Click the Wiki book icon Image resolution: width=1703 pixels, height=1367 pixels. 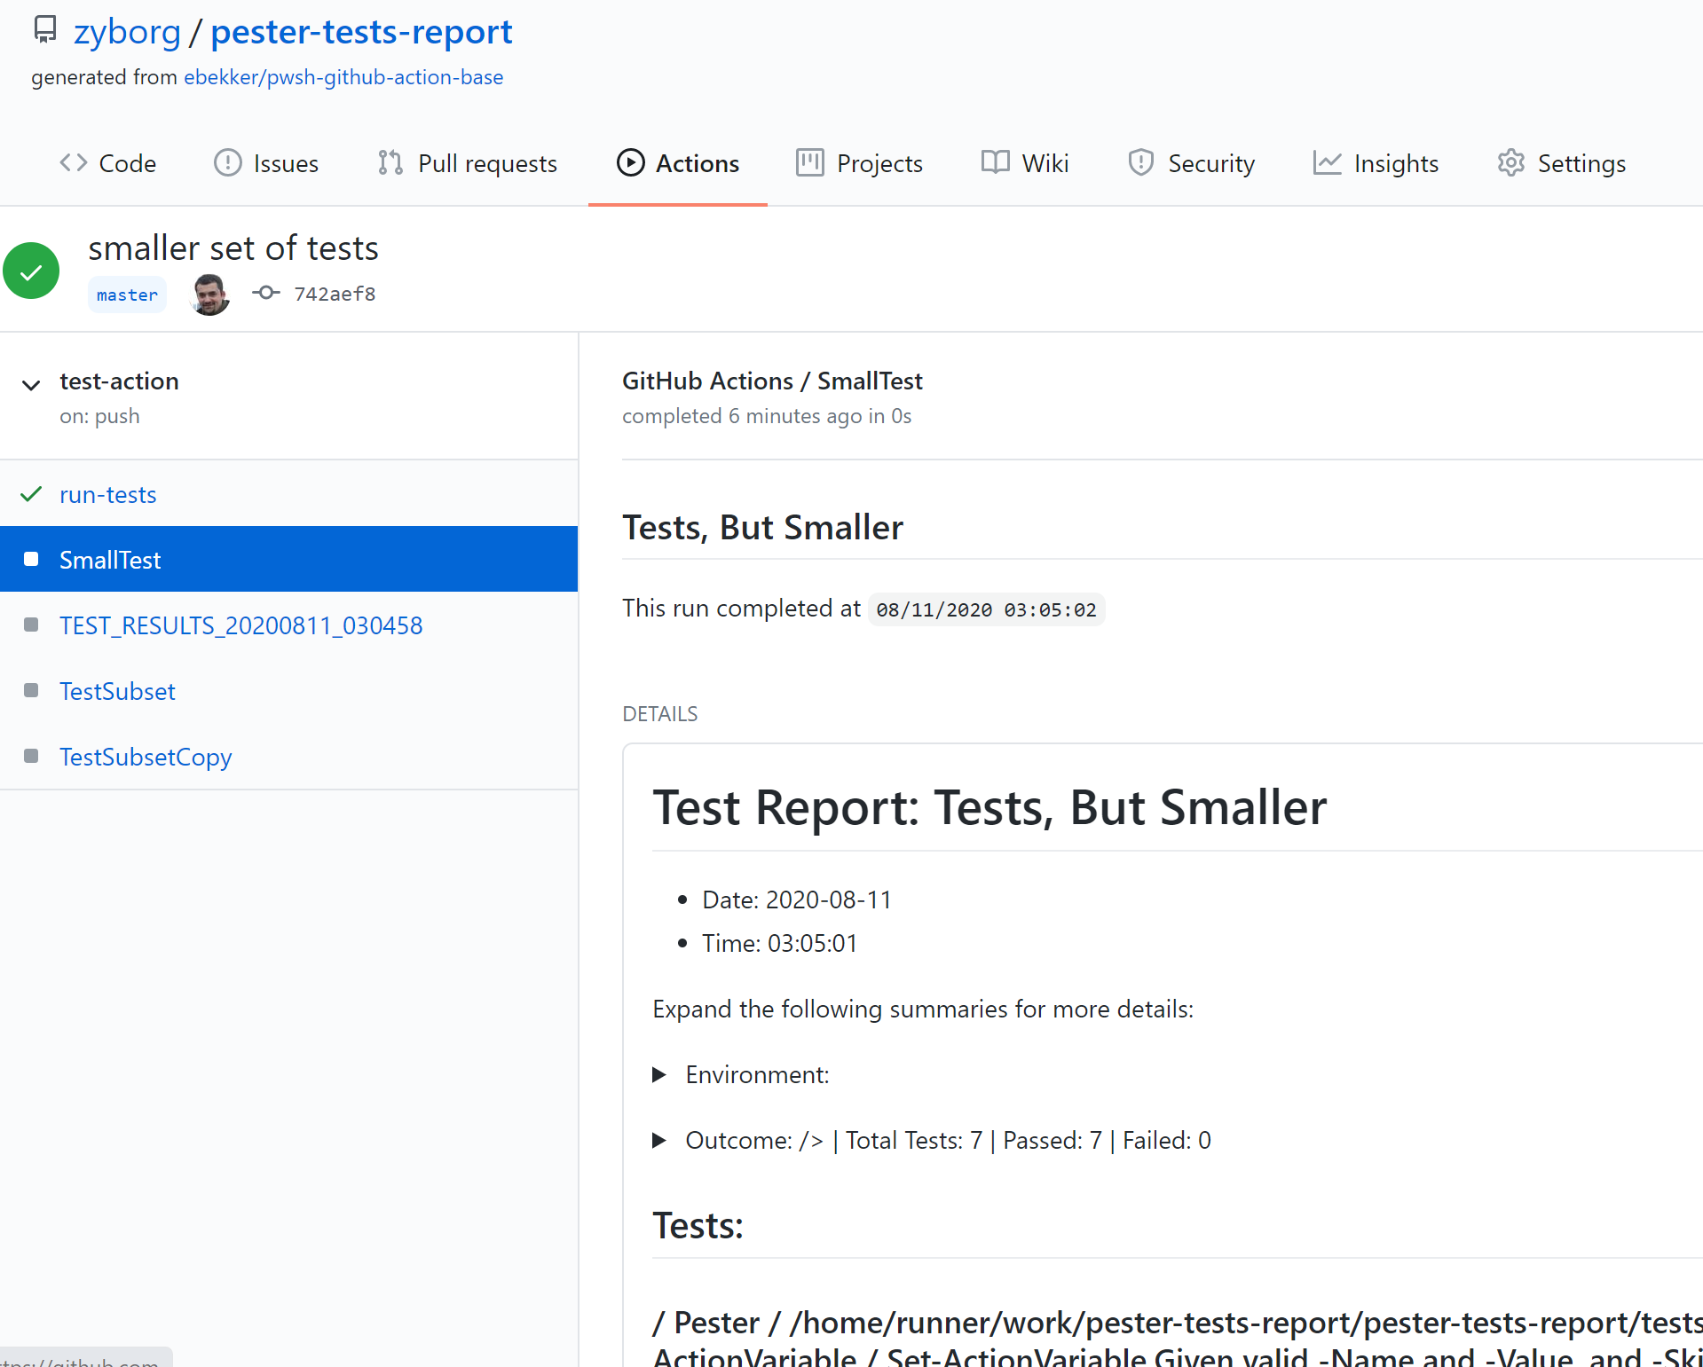(996, 163)
